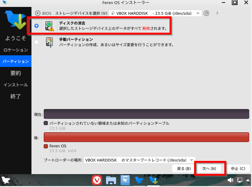The height and width of the screenshot is (187, 252).
Task: Click the 中止 (C) button
Action: 238,168
